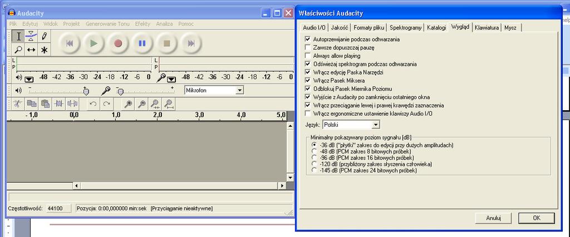Select the -96 dB radio option
This screenshot has height=237, width=570.
click(314, 157)
